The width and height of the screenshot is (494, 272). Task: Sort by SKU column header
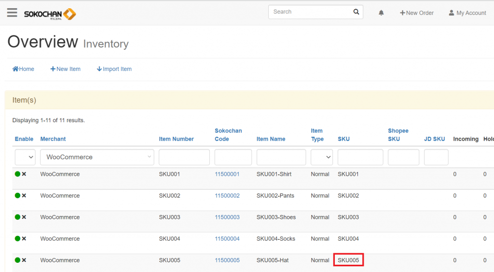[x=343, y=139]
